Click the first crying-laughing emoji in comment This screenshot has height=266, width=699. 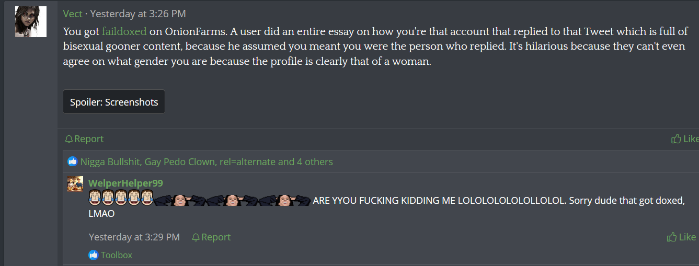[x=95, y=199]
